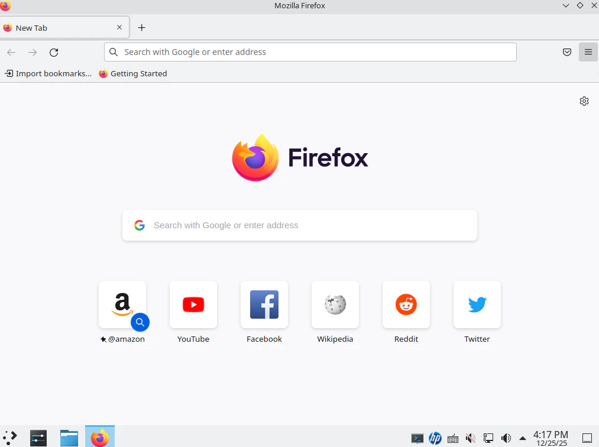Click the show desktop button
The width and height of the screenshot is (599, 447).
pos(587,438)
